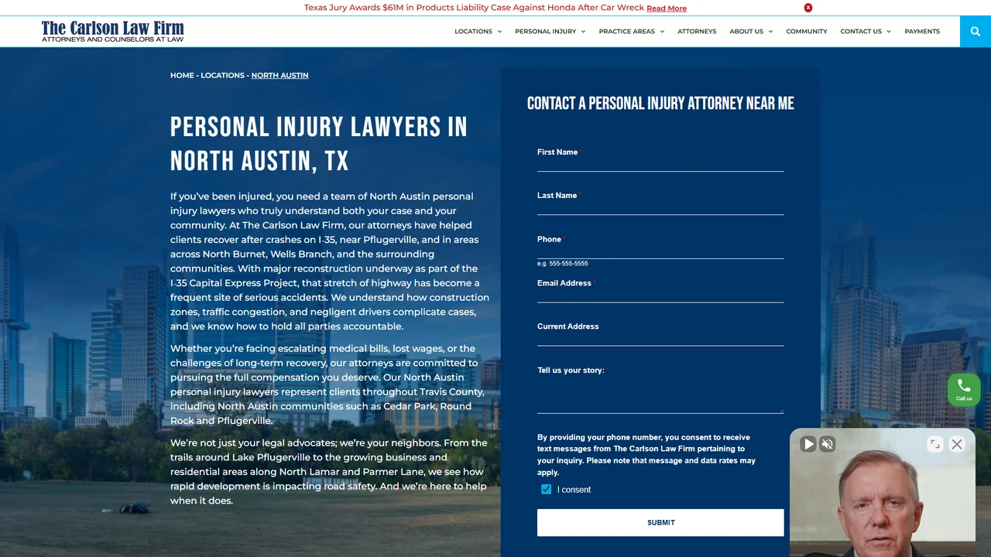The width and height of the screenshot is (991, 557).
Task: Uncheck the I consent checkbox
Action: [x=547, y=490]
